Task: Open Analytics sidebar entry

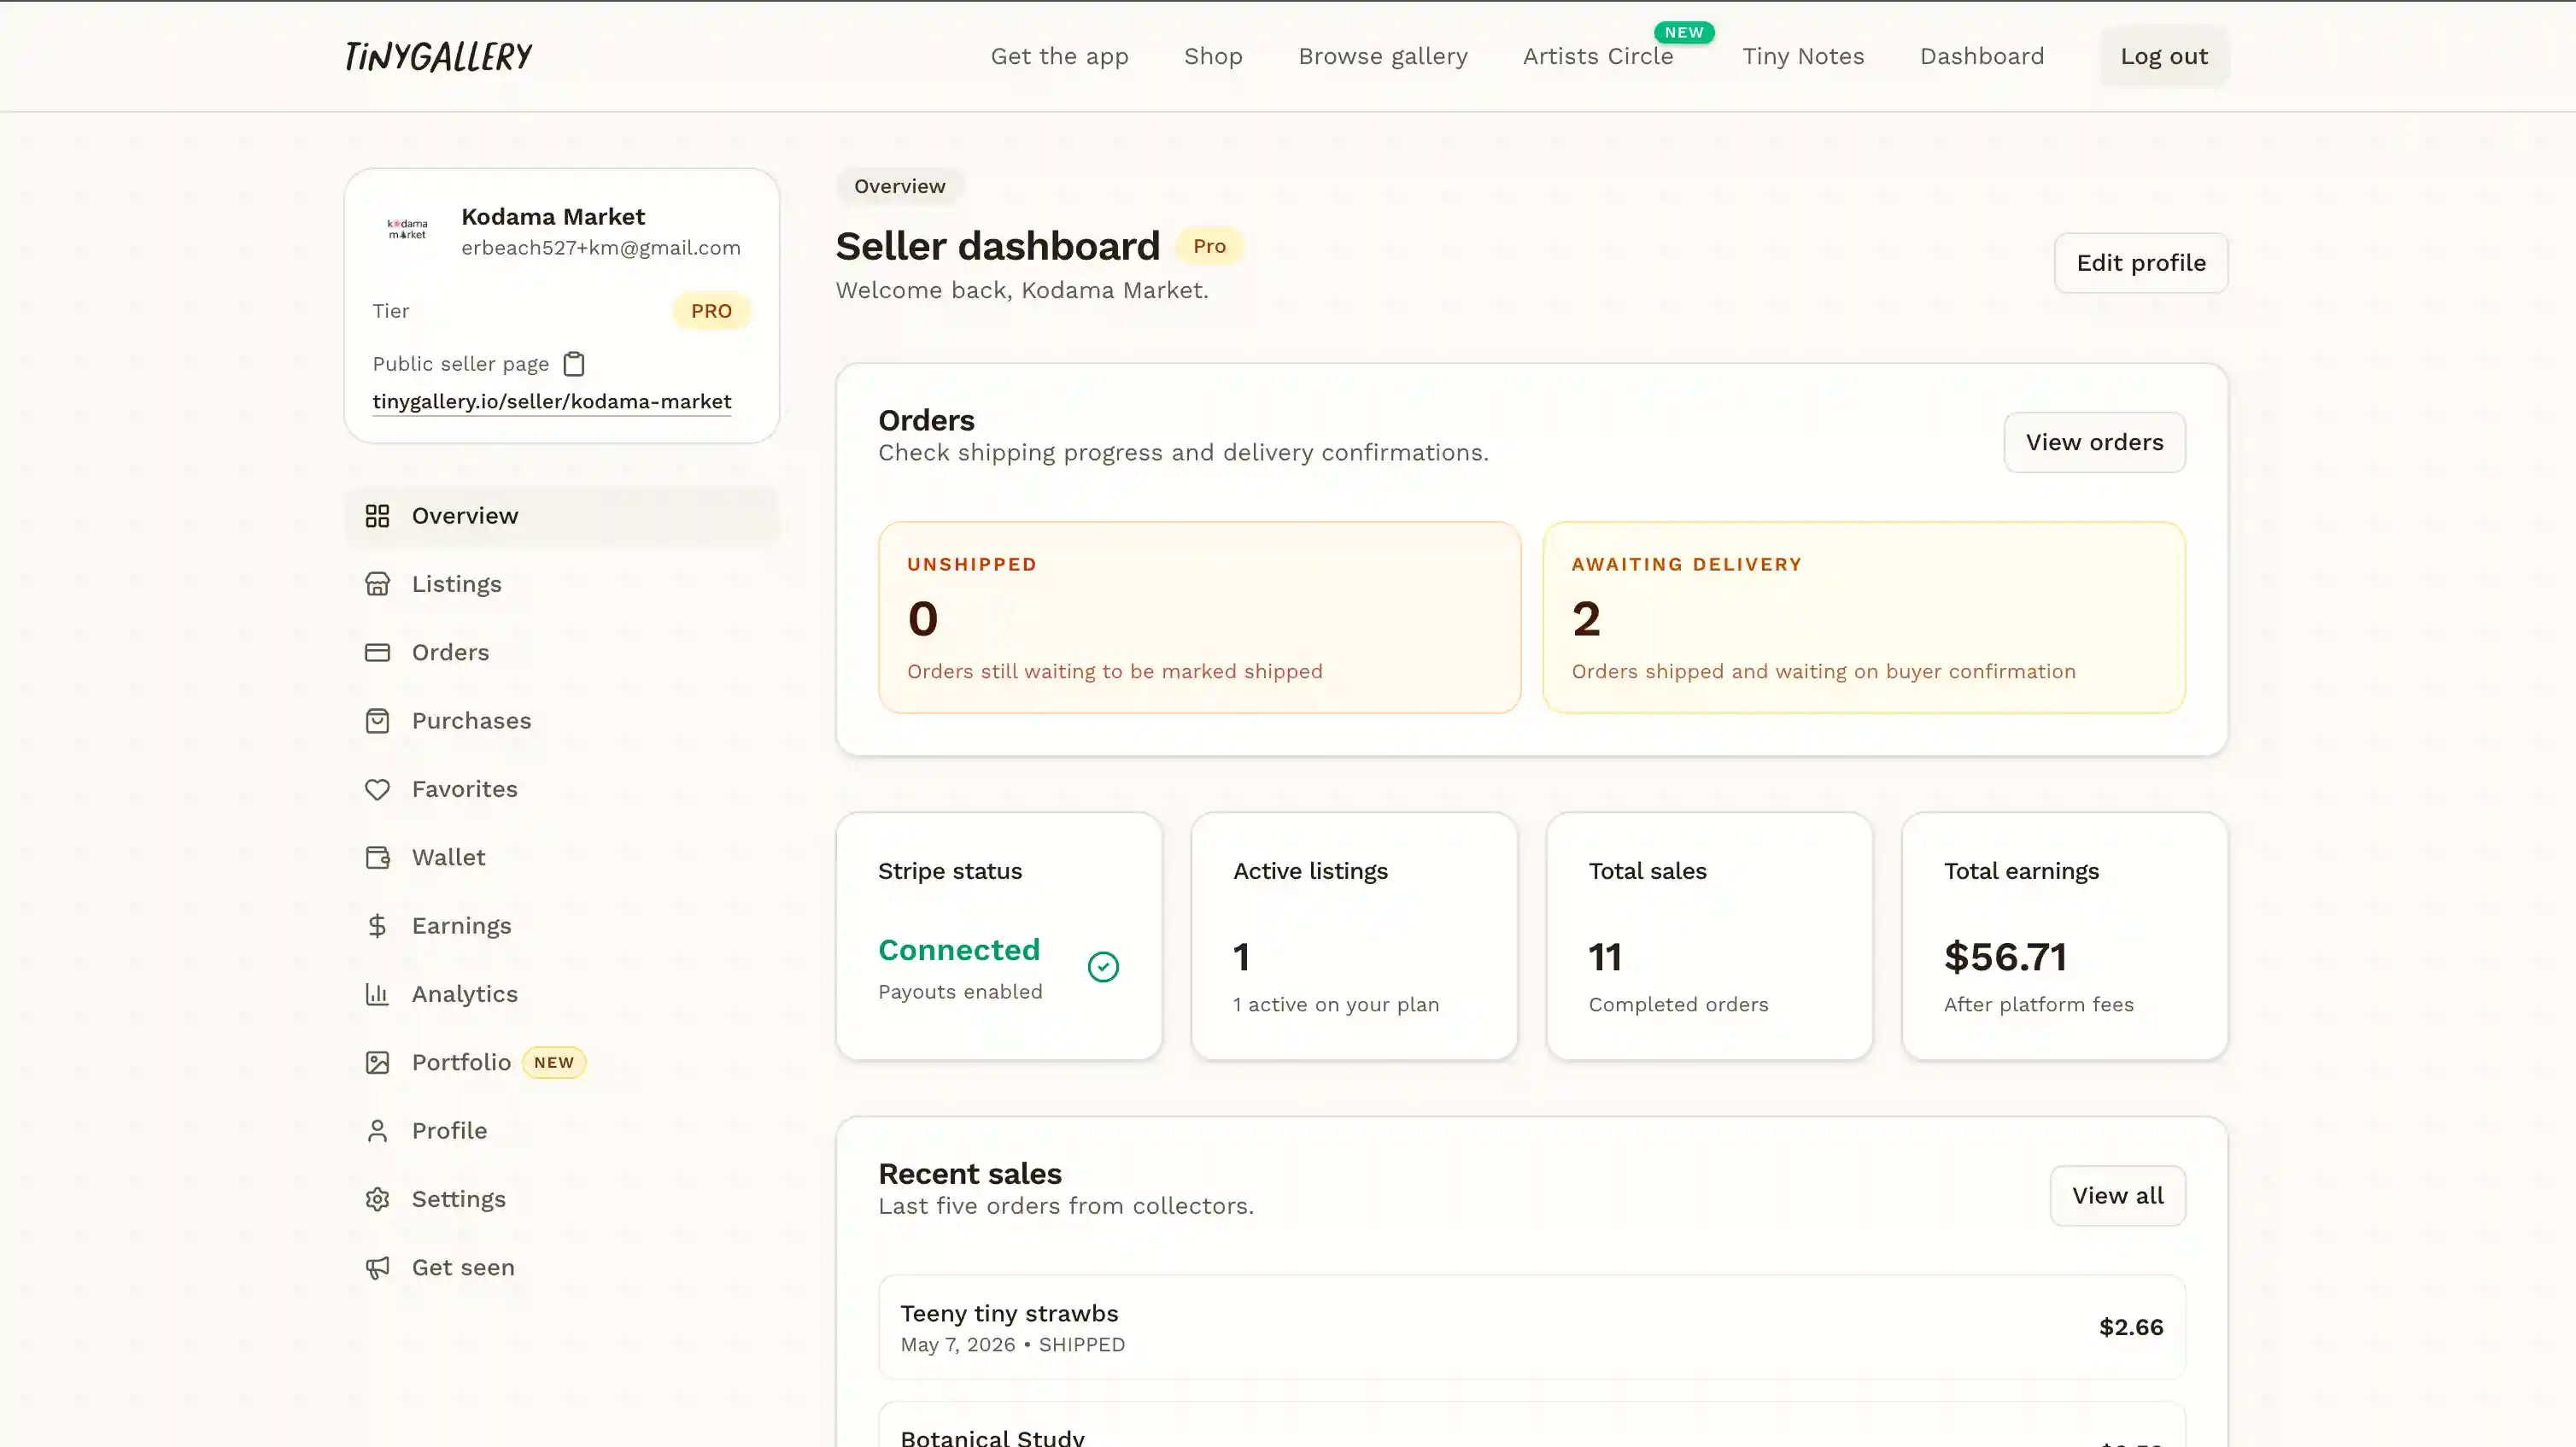Action: [x=562, y=994]
